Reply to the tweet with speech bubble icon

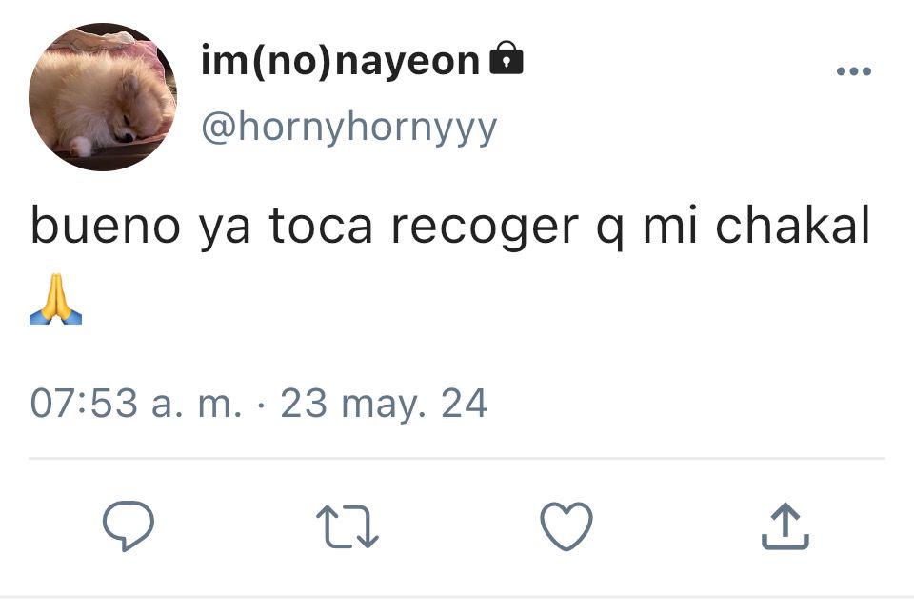coord(129,525)
